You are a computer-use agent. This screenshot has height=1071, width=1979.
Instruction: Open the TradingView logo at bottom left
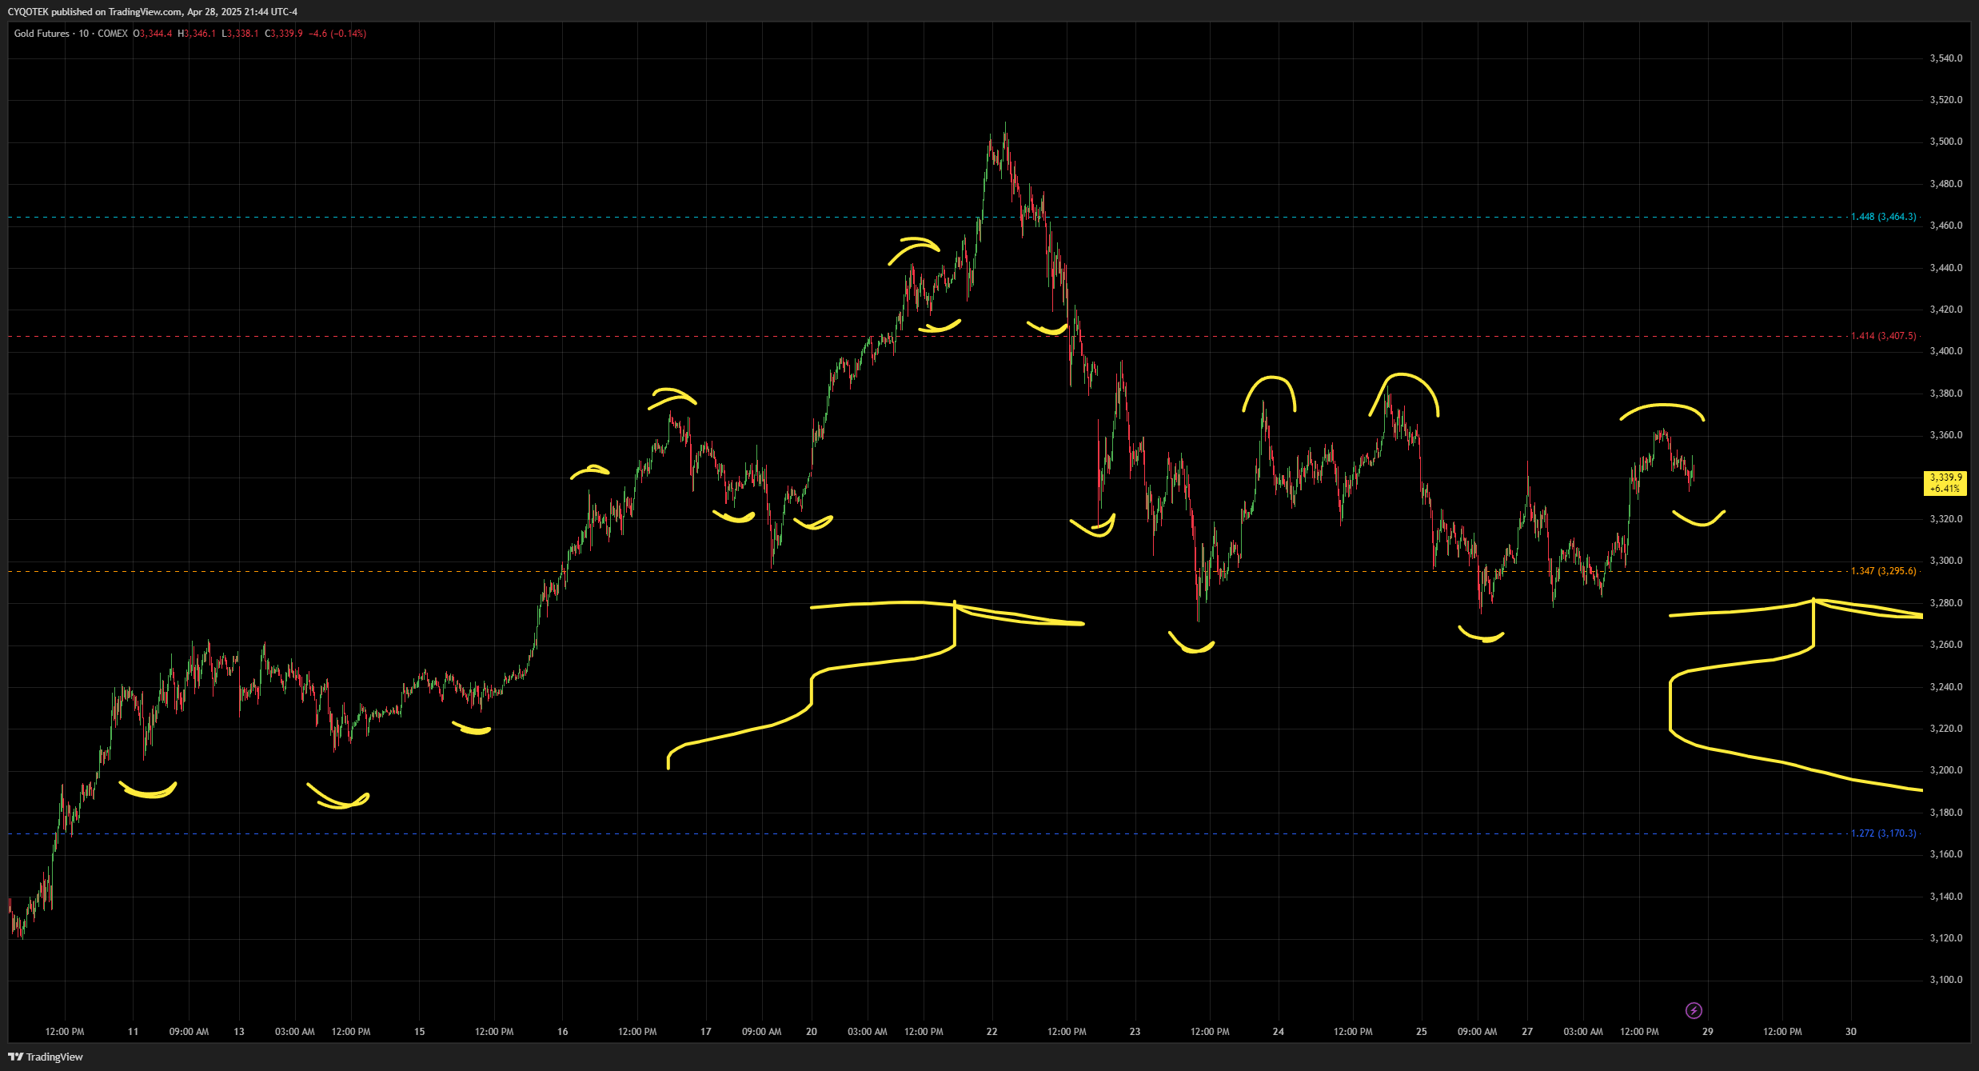pos(46,1057)
